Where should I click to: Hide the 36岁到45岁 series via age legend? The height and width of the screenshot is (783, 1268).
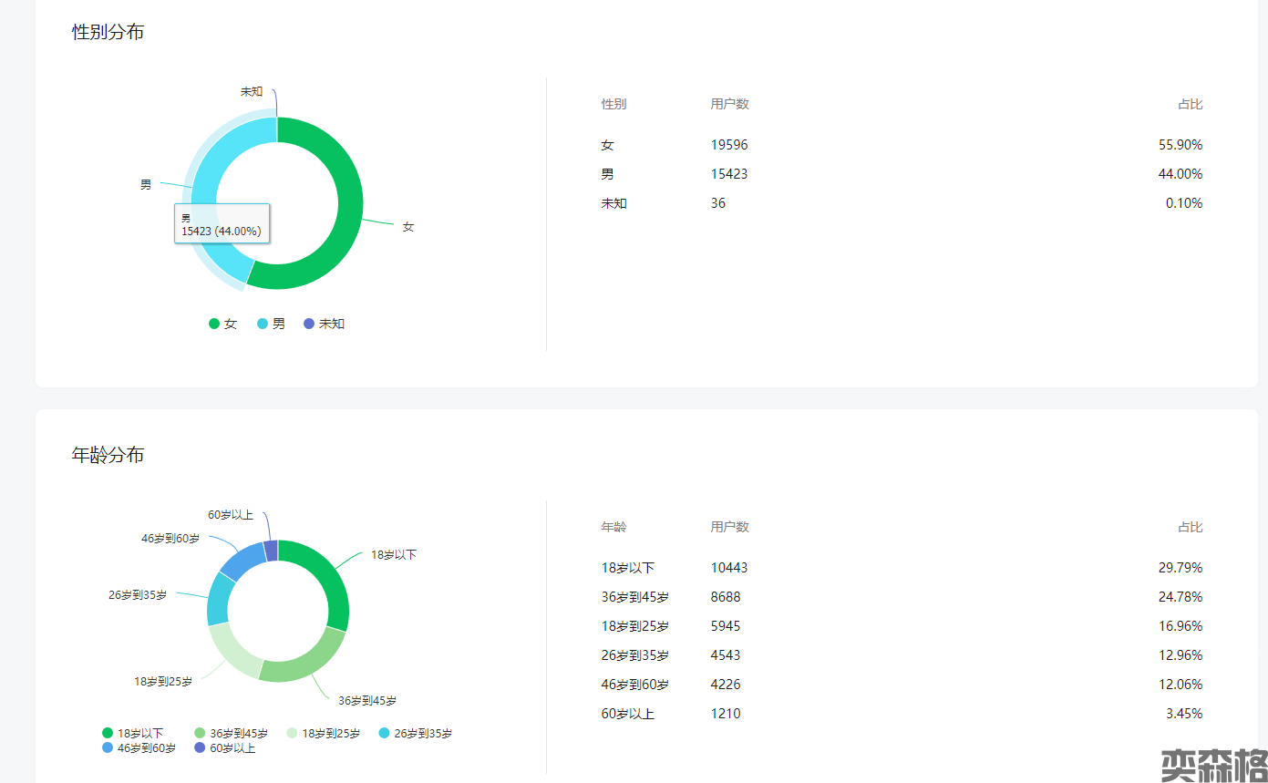point(232,733)
